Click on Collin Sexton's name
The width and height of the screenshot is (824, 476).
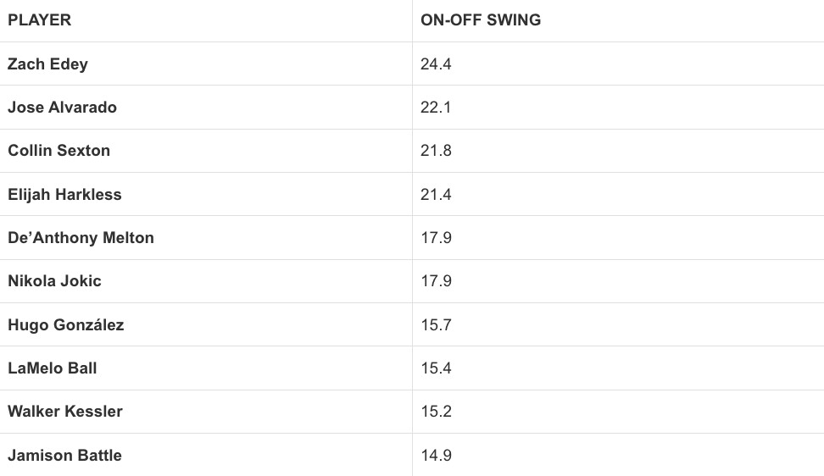click(59, 151)
